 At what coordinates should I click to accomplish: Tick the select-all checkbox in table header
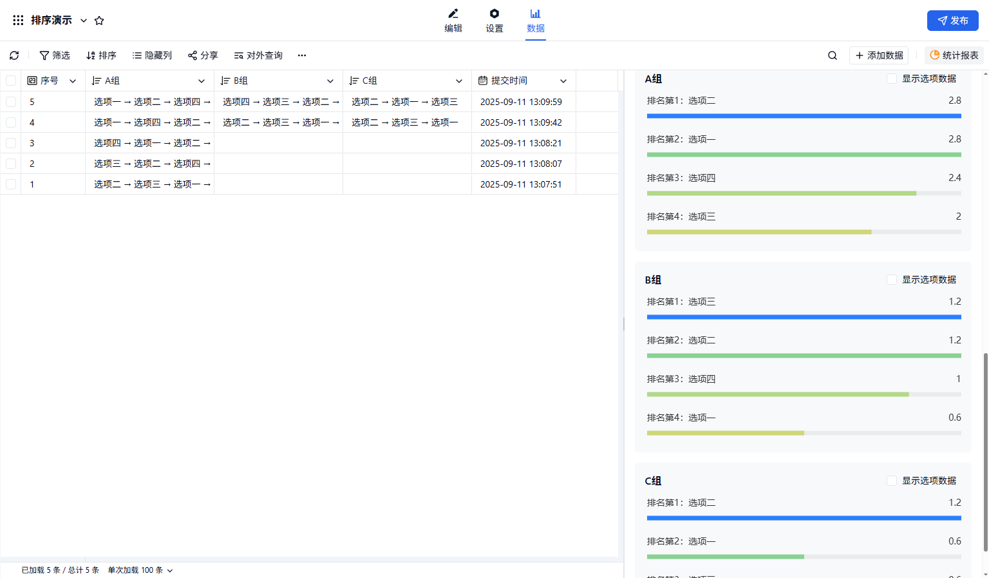pos(11,81)
